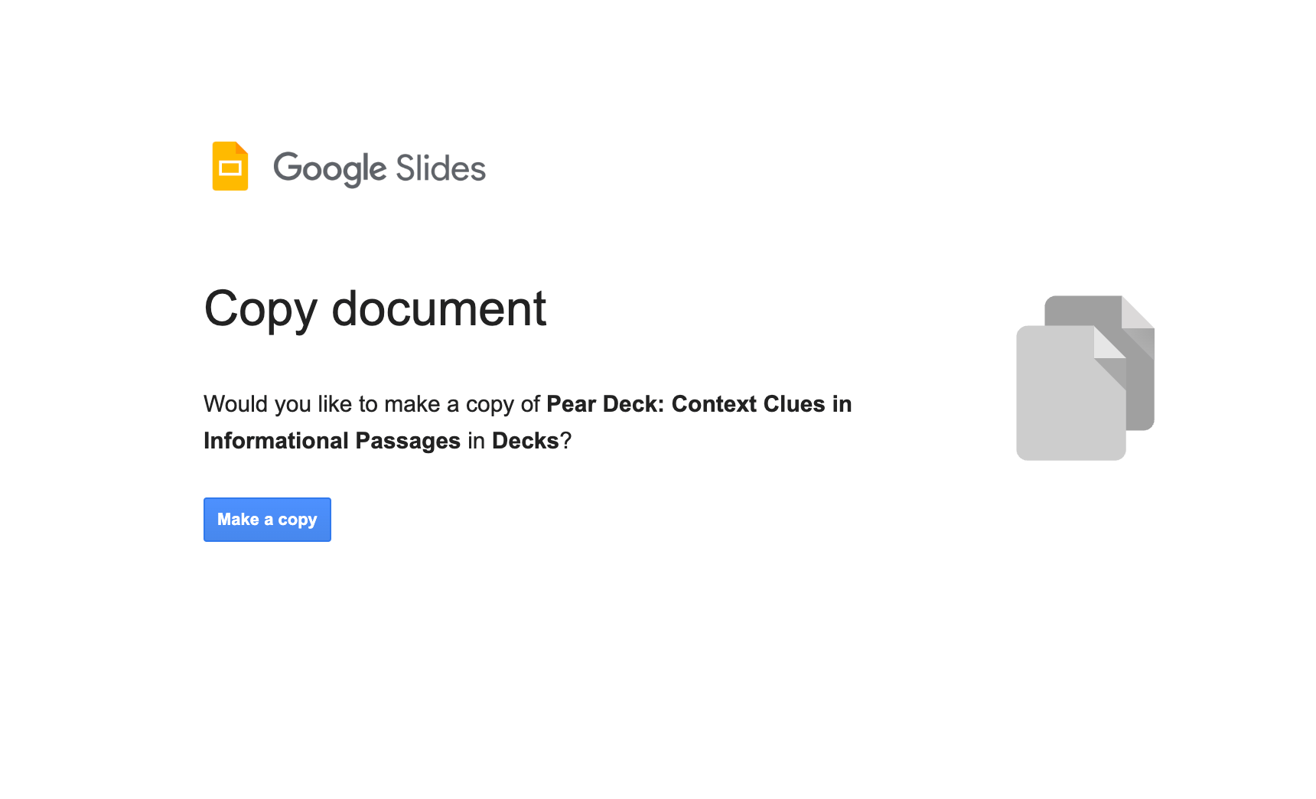The height and width of the screenshot is (799, 1316).
Task: Click the bold title 'Pear Deck: Context Clues in'
Action: 699,404
